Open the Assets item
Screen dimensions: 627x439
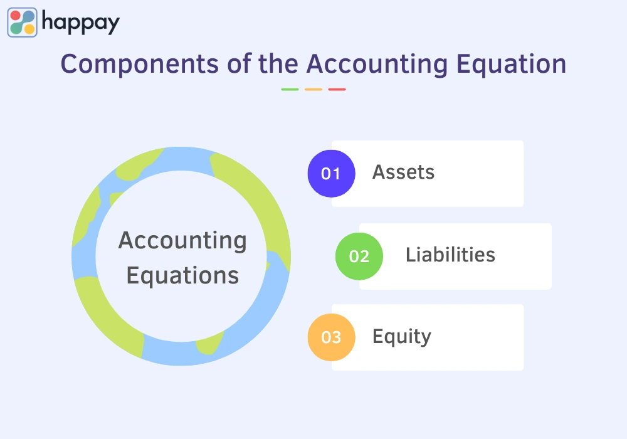[403, 172]
